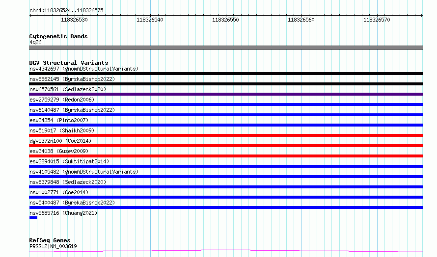Select the nsv6140487 ByrskaBishop2022 label
Viewport: 437px width, 257px height.
pyautogui.click(x=72, y=110)
